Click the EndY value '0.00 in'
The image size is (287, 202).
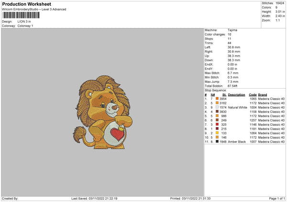(232, 69)
